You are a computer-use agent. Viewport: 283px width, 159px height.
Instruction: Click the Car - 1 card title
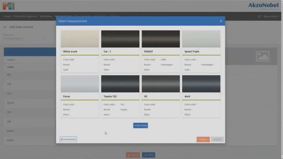[107, 52]
